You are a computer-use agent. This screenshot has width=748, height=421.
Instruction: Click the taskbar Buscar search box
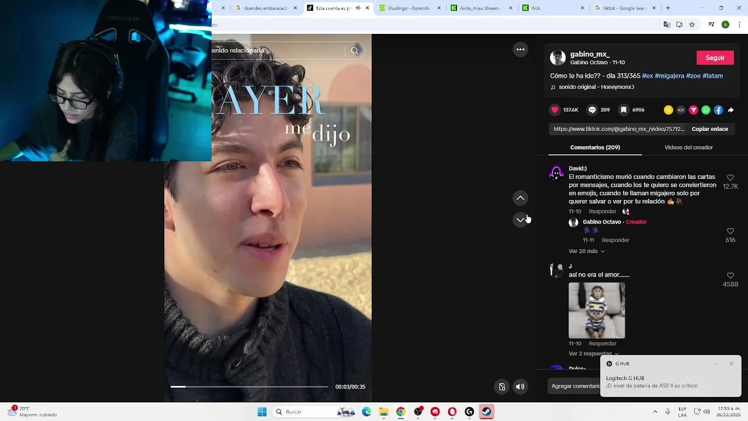coord(314,412)
